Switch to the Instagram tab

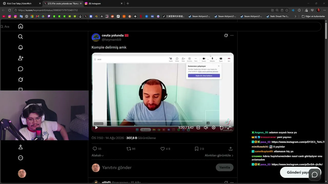(103, 4)
